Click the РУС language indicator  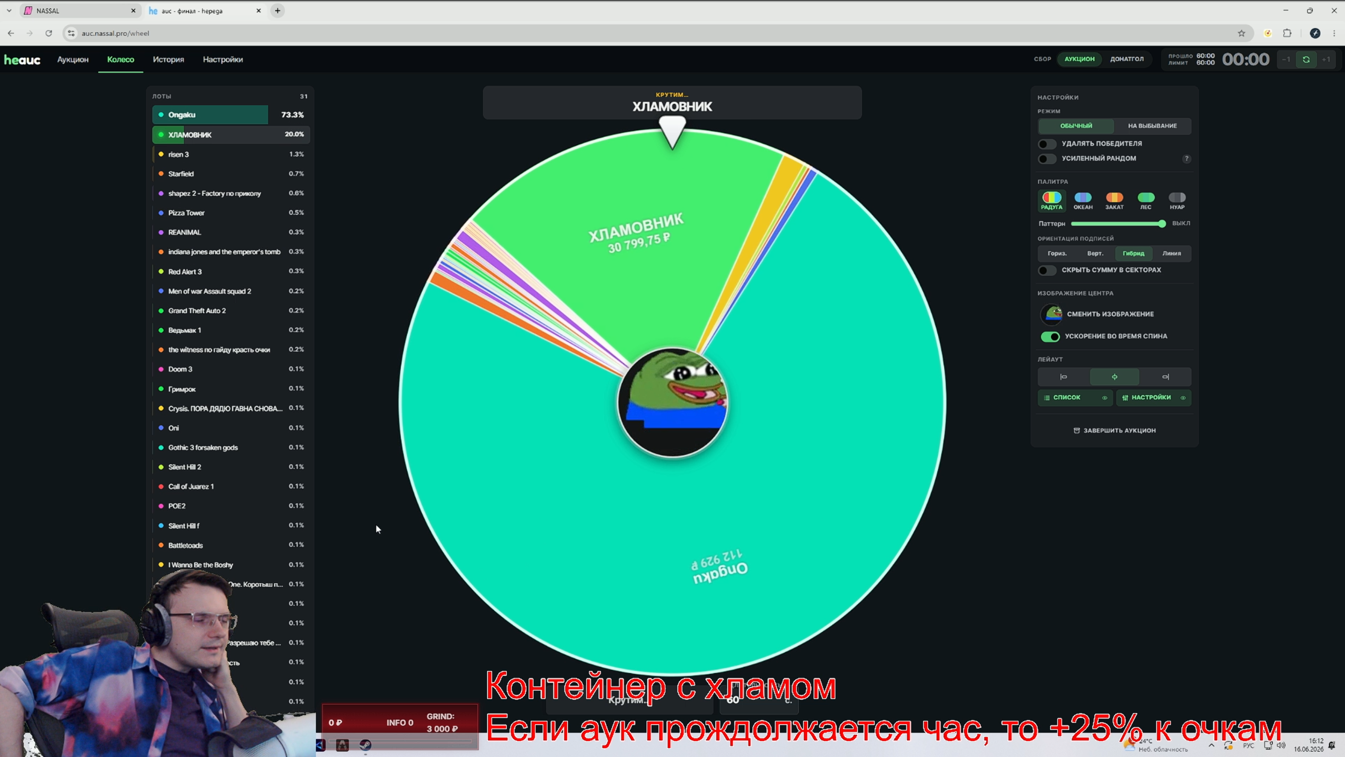coord(1248,746)
